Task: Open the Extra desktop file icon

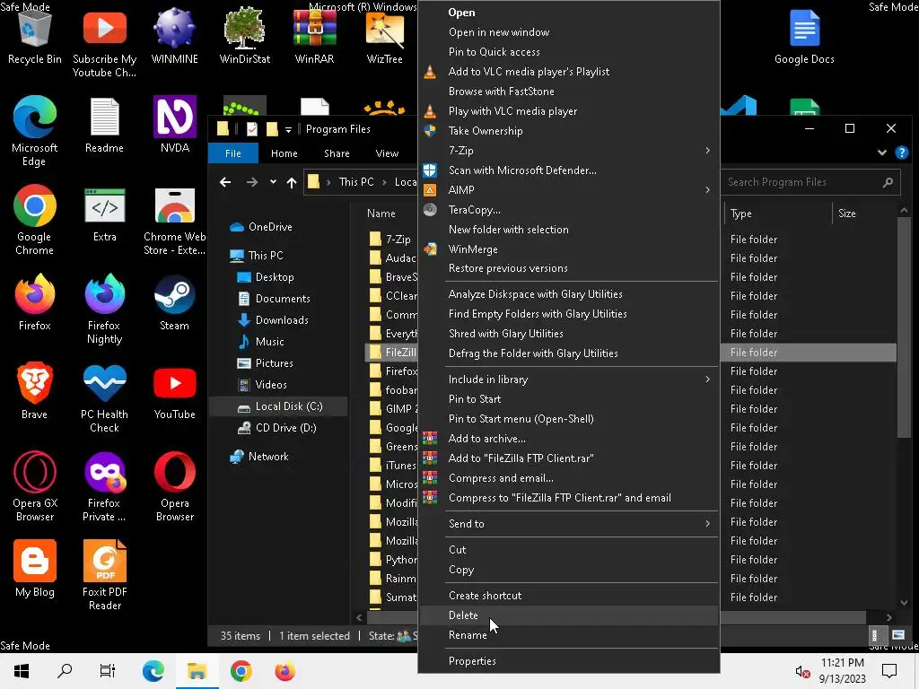Action: (x=104, y=214)
